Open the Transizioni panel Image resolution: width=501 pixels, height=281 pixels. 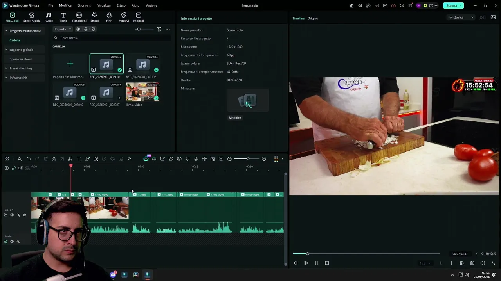click(79, 17)
